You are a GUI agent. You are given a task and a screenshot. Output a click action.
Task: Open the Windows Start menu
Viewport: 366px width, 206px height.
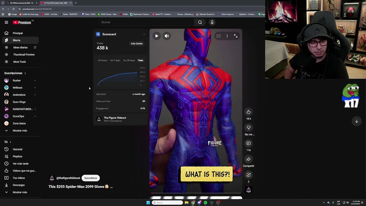click(148, 203)
